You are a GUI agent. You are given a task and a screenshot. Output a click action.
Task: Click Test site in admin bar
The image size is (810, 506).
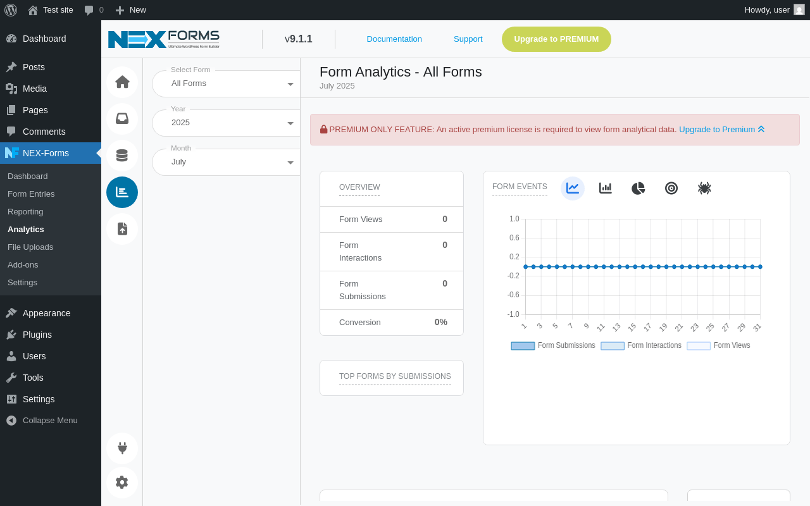pyautogui.click(x=51, y=10)
